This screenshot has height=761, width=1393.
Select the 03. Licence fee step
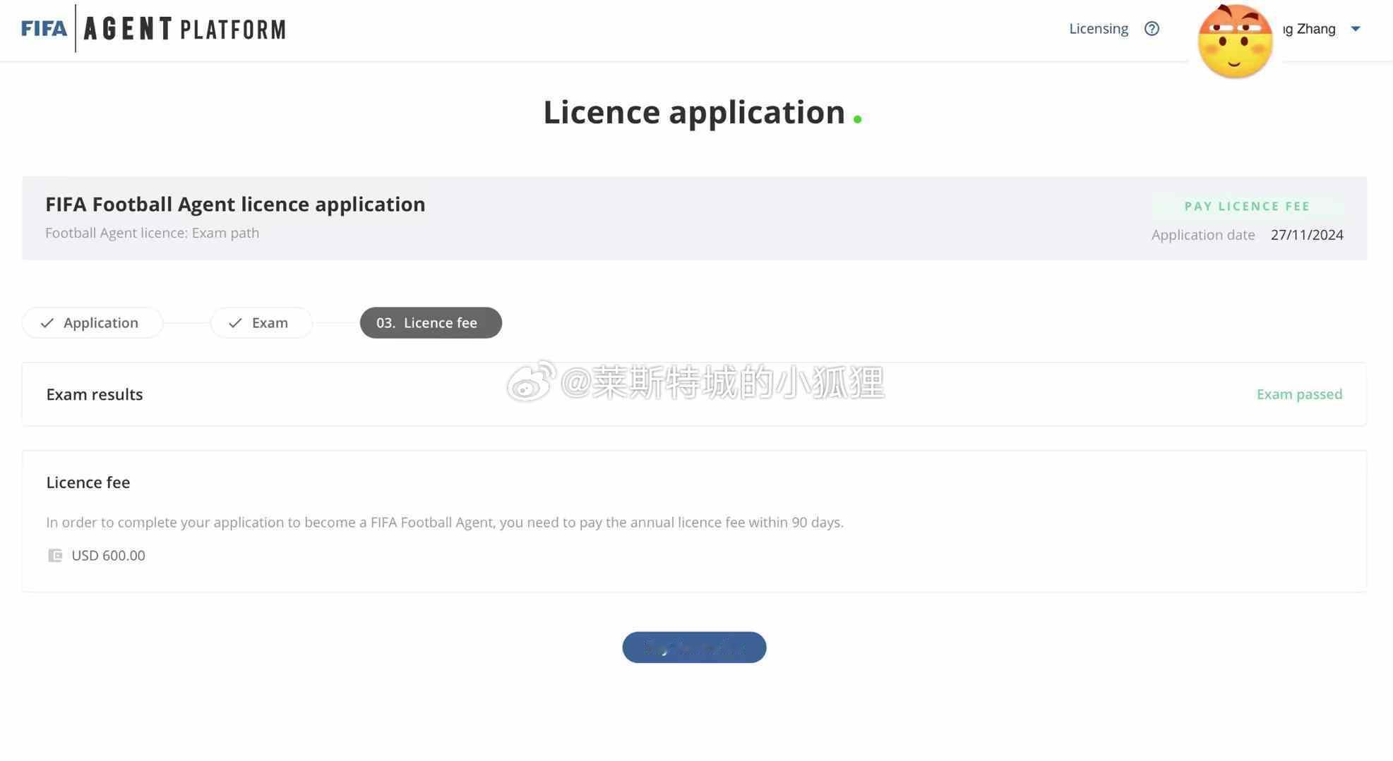coord(431,323)
